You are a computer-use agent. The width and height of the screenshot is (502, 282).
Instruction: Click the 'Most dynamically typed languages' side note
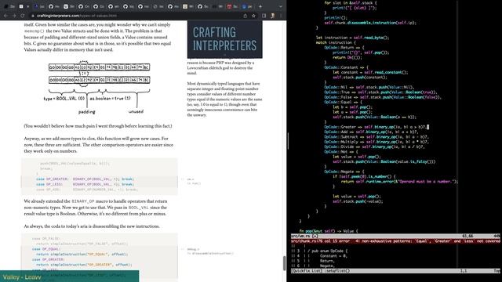click(x=224, y=99)
